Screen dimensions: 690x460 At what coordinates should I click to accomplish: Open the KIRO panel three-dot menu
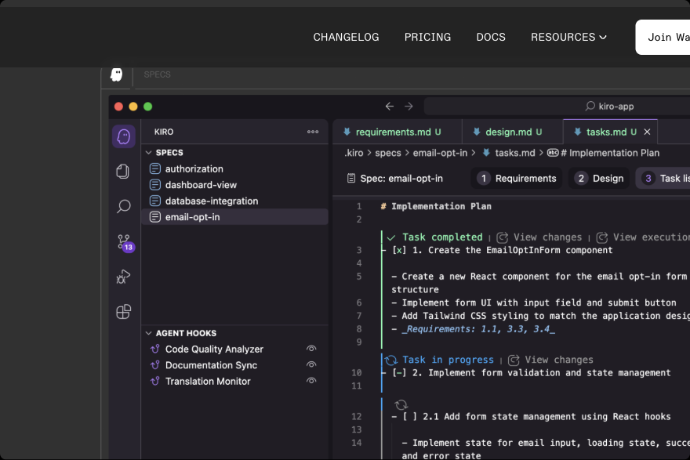pos(313,132)
